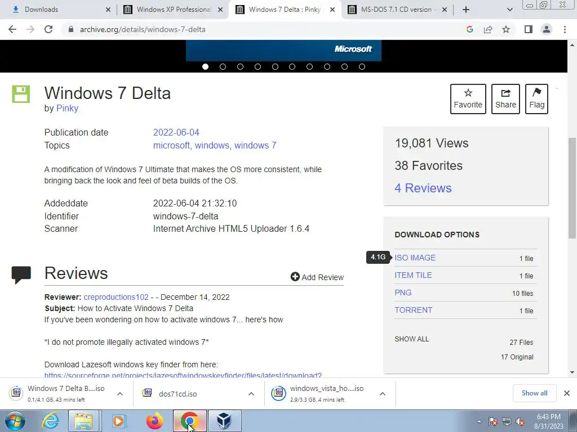Select the fifth carousel dot
The image size is (577, 432).
pos(275,66)
